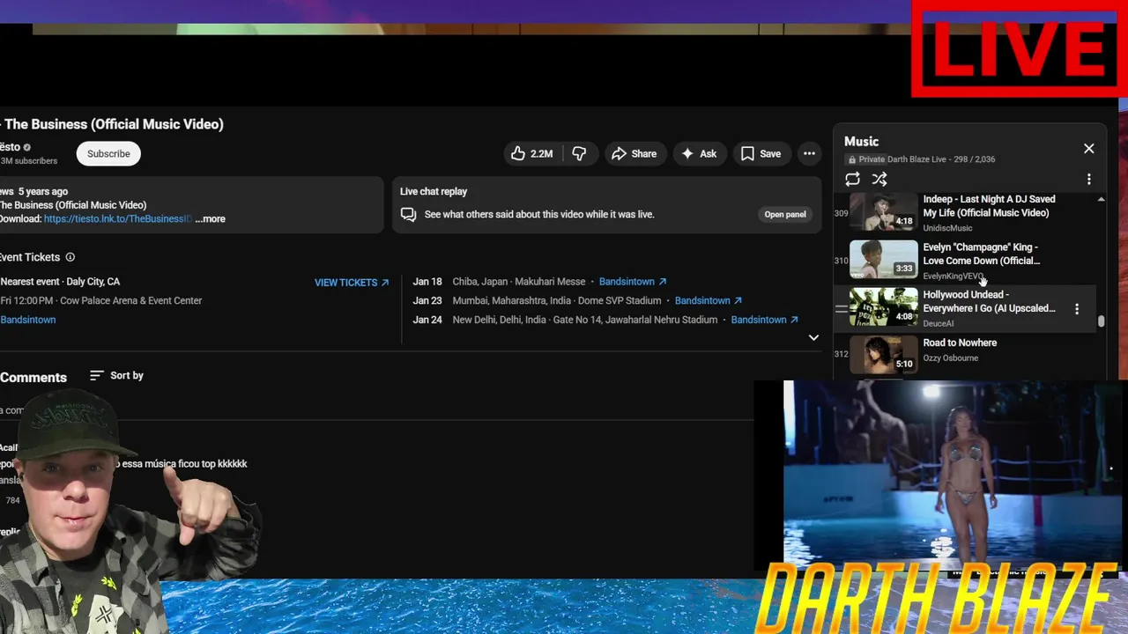This screenshot has height=634, width=1128.
Task: Click the Music playlist title
Action: click(861, 141)
